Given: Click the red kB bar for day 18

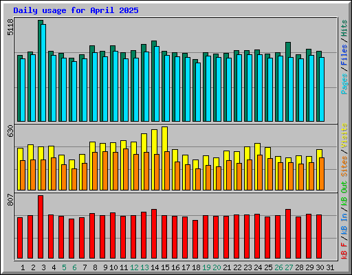Looking at the screenshot, I should pyautogui.click(x=195, y=239).
